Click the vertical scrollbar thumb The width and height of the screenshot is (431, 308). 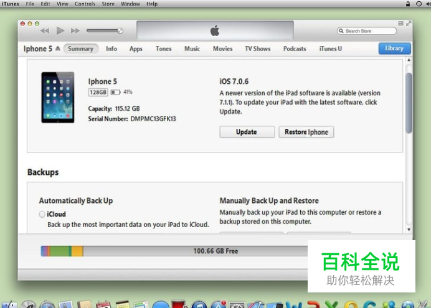(x=409, y=103)
